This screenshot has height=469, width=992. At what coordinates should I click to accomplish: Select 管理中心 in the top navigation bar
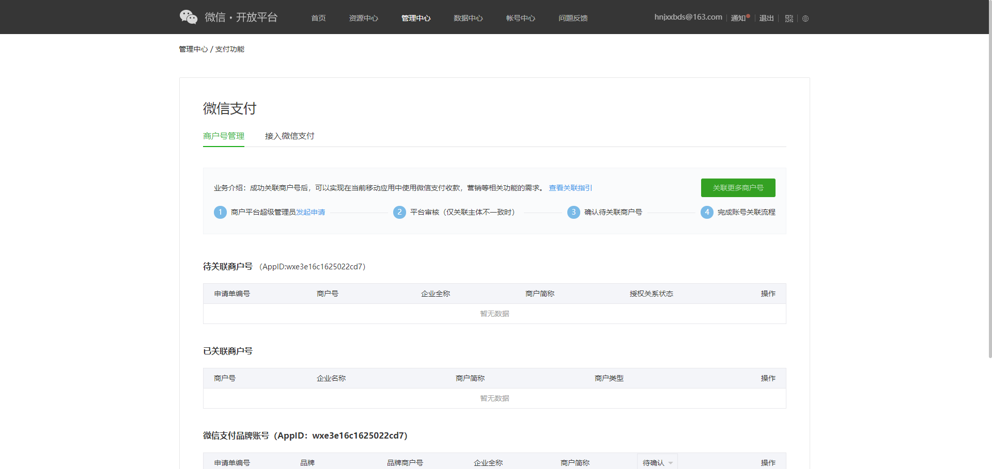[x=416, y=18]
